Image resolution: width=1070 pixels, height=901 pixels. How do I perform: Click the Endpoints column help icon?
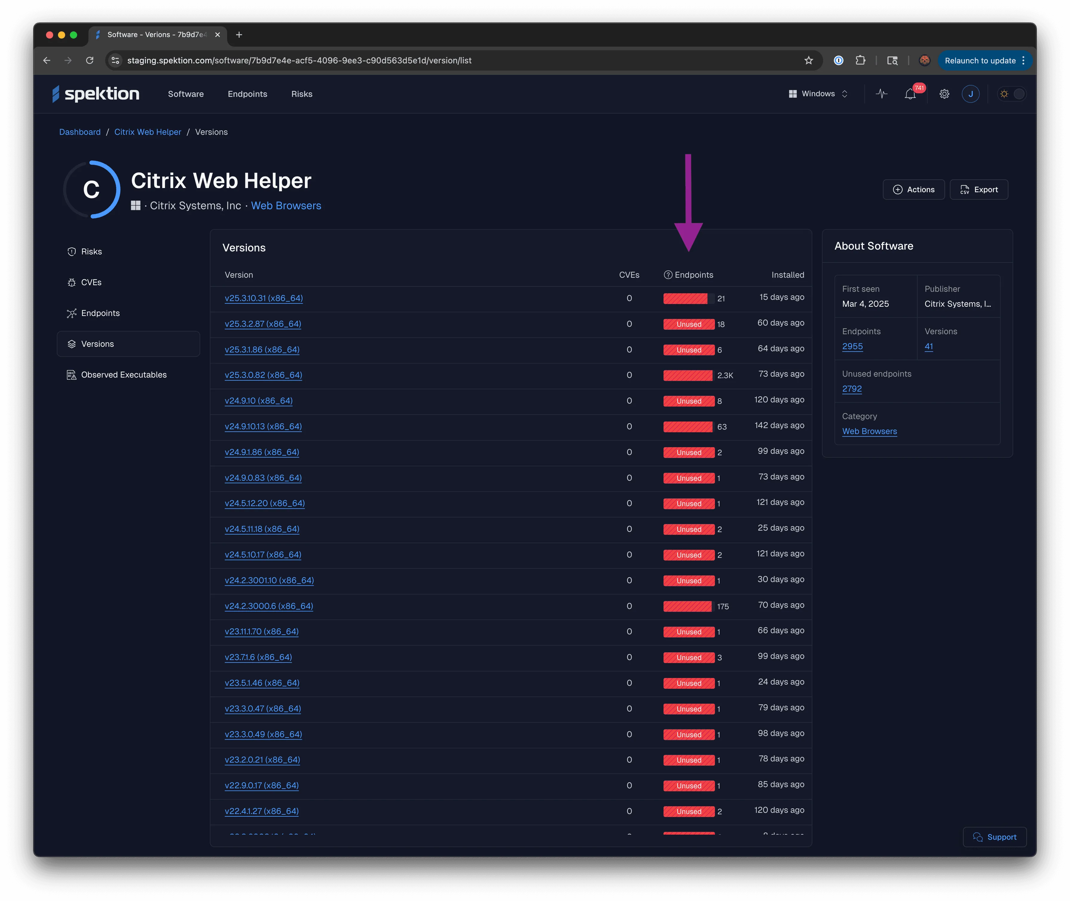[667, 275]
